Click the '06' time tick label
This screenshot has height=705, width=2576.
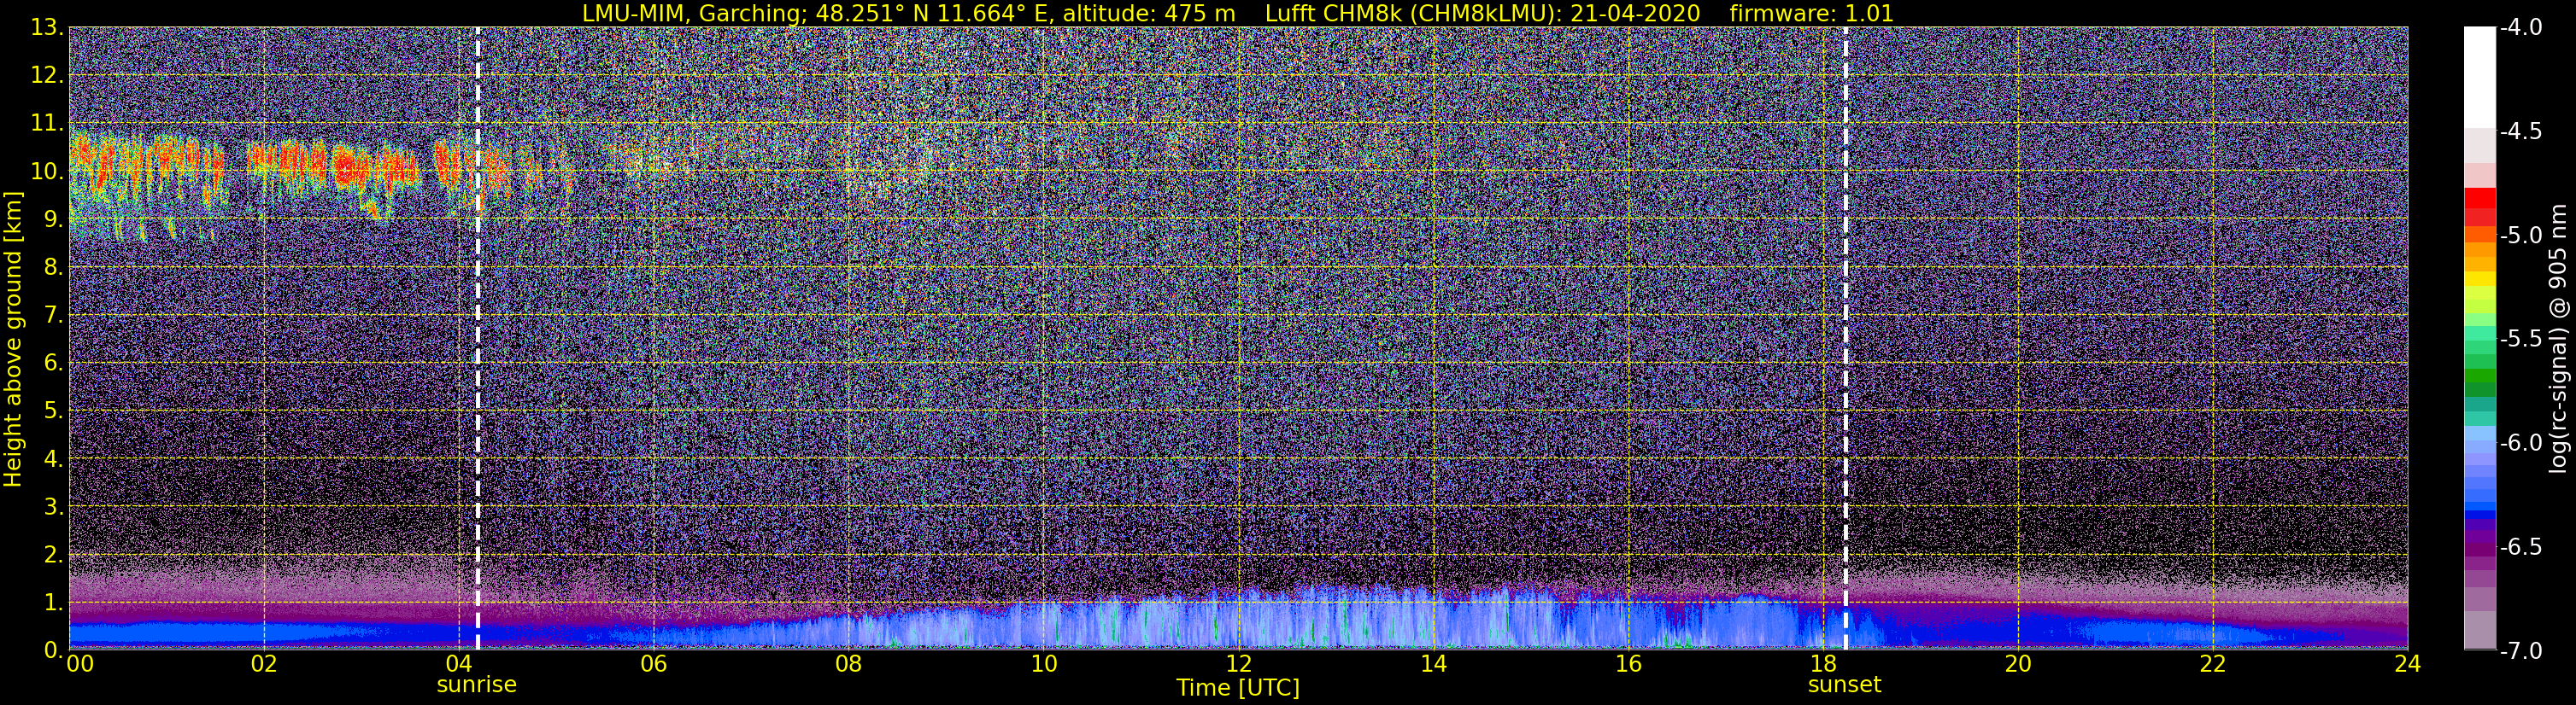pos(654,665)
